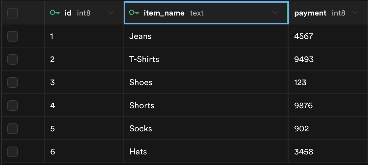
Task: Select the Shorts cell in item_name
Action: pyautogui.click(x=142, y=106)
